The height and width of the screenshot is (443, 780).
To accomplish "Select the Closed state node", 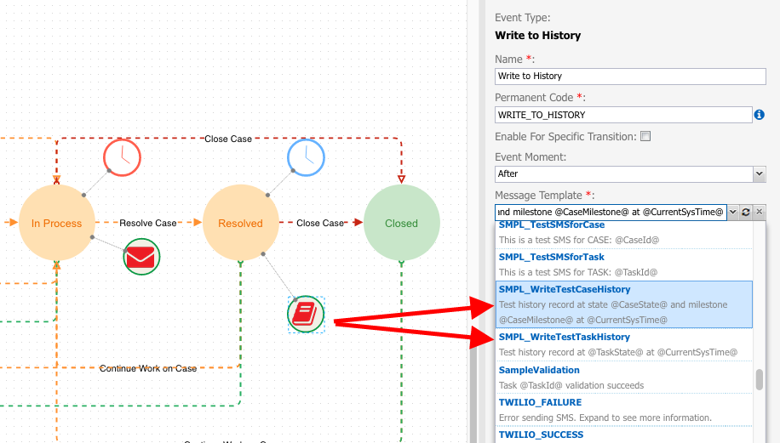I will [x=401, y=223].
